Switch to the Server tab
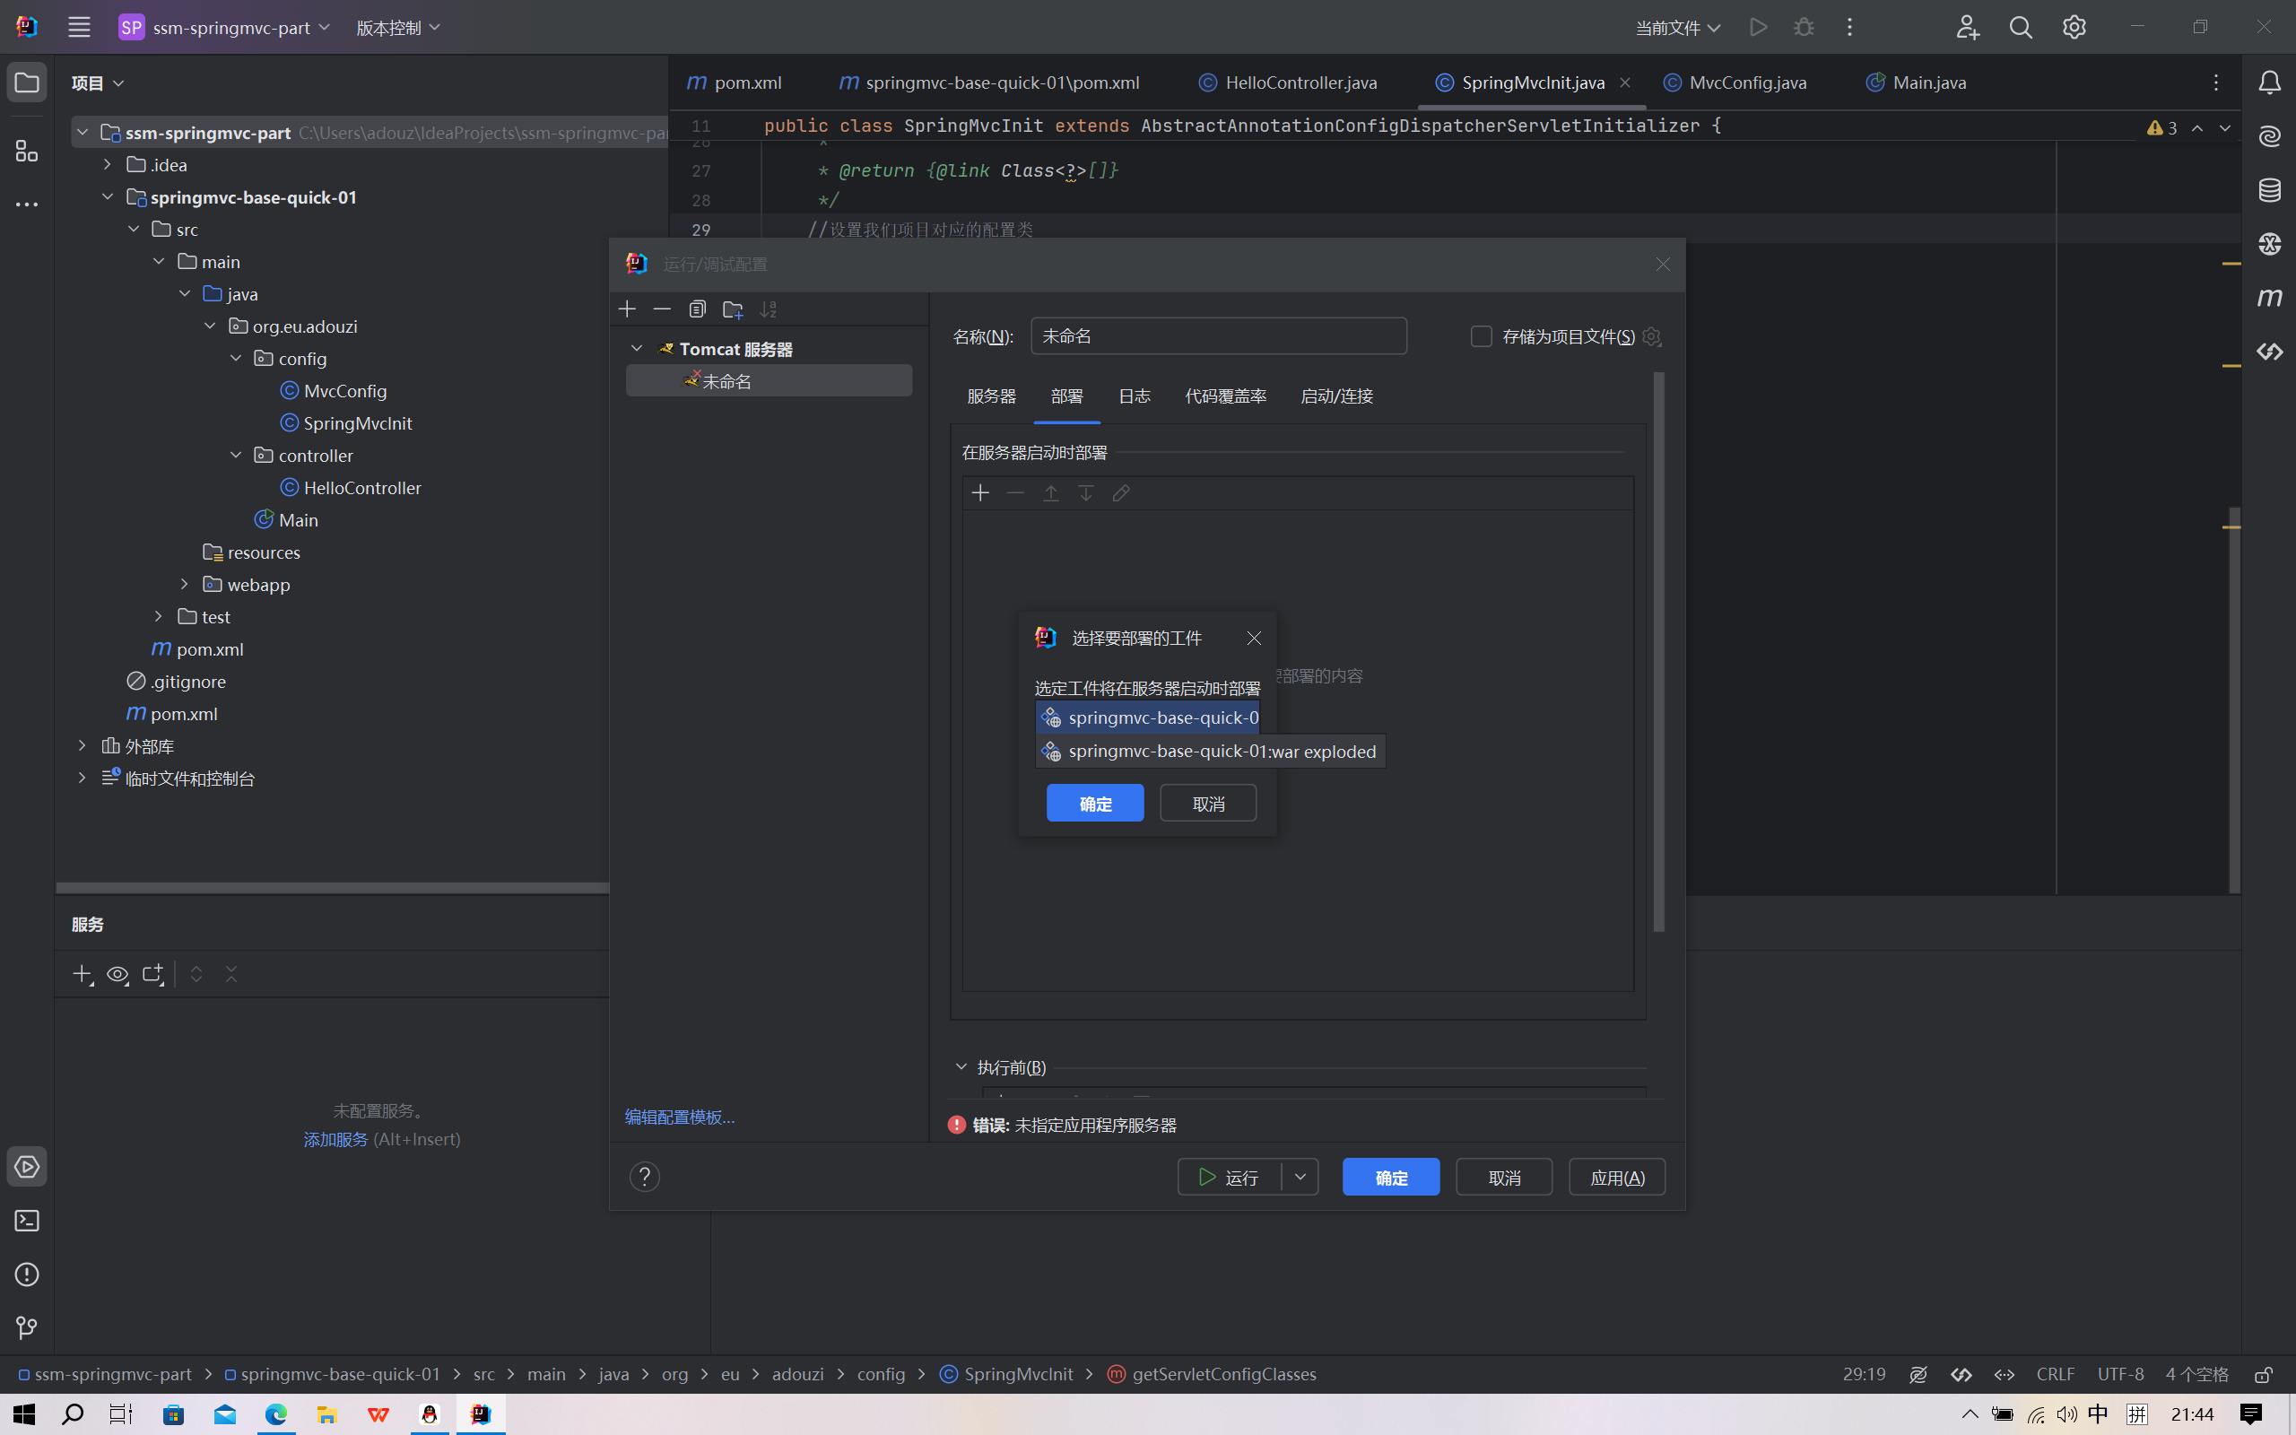Image resolution: width=2296 pixels, height=1435 pixels. (990, 396)
